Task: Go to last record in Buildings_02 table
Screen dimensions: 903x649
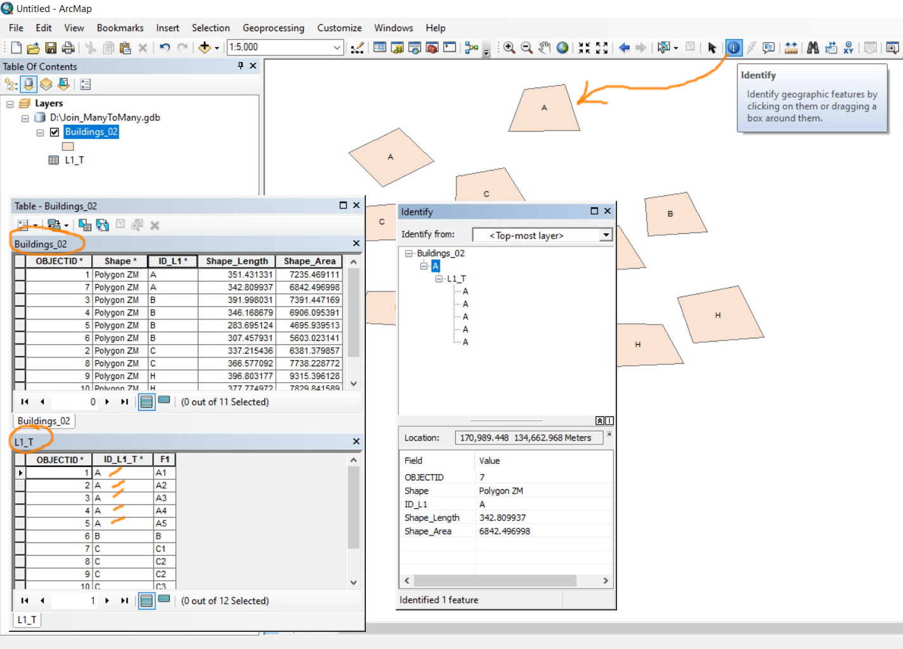Action: 124,402
